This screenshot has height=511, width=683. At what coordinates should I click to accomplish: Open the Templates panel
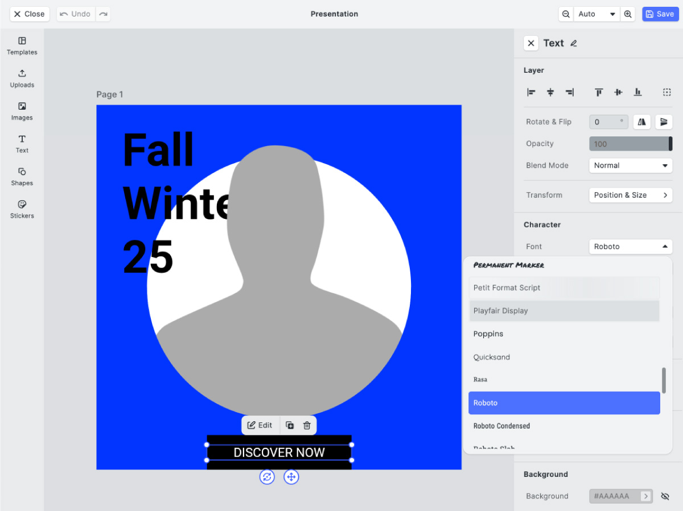(22, 45)
